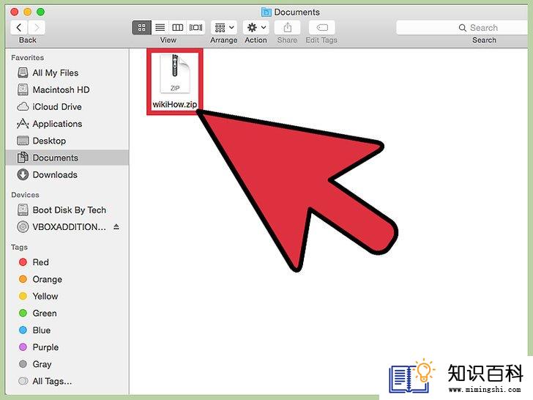This screenshot has height=400, width=533.
Task: Click the Devices section header
Action: (x=25, y=195)
